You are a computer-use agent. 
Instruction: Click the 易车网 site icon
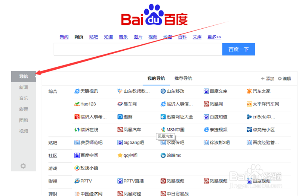(x=120, y=104)
